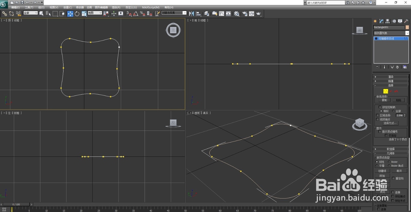Viewport: 411px width, 212px height.
Task: Expand the 插值 rollout
Action: click(391, 81)
